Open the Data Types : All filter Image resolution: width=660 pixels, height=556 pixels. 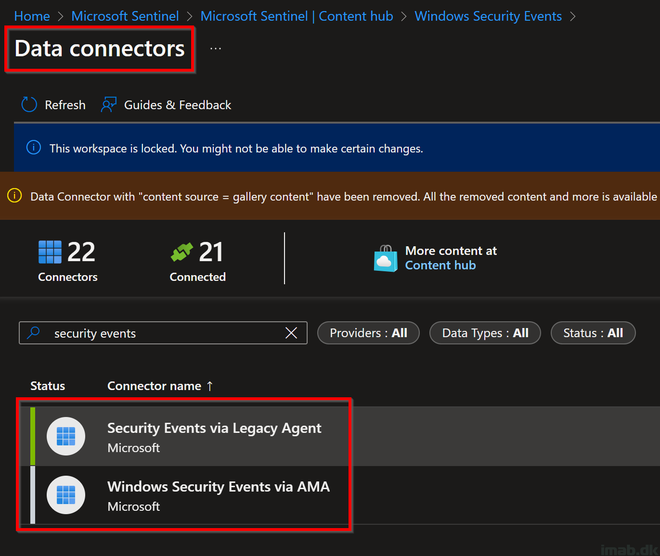pos(485,333)
